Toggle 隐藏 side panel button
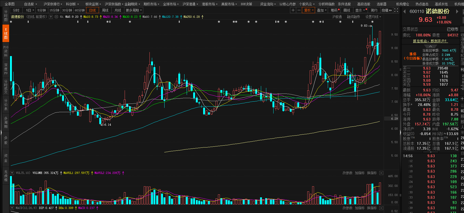This screenshot has height=213, width=464. point(386,10)
